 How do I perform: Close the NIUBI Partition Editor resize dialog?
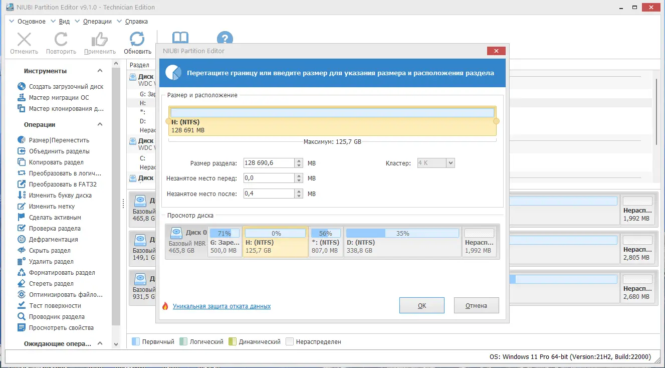(496, 51)
